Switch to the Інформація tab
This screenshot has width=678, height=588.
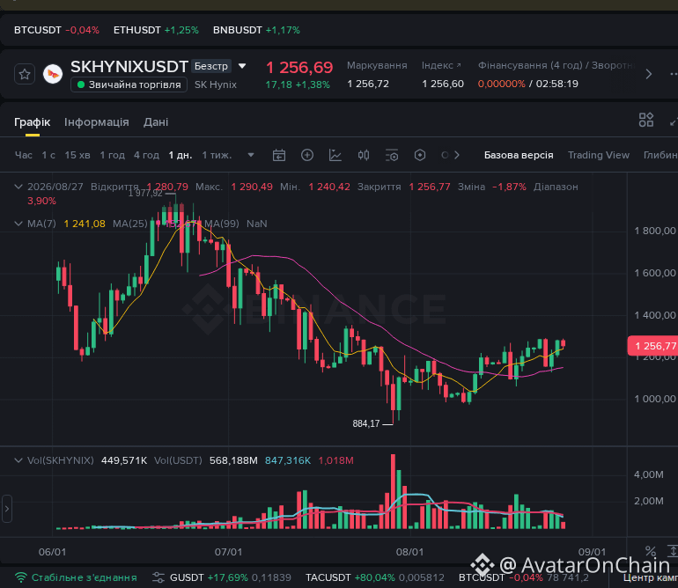pos(97,122)
